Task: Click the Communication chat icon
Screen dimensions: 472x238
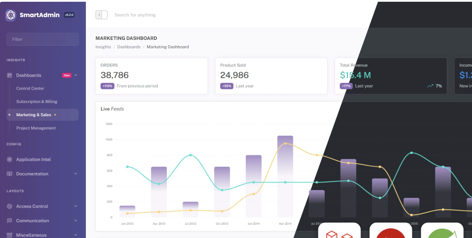Action: (9, 221)
